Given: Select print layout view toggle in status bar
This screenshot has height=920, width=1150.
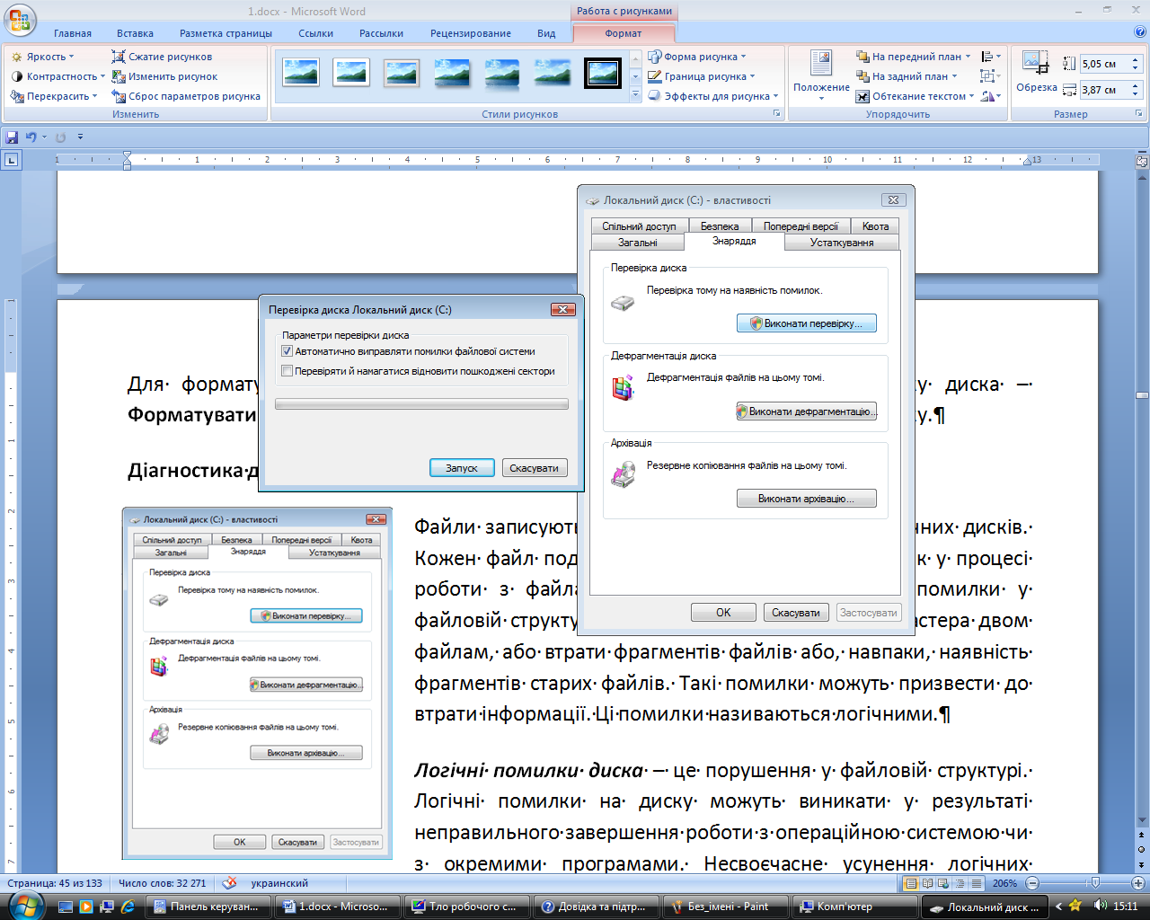Looking at the screenshot, I should pos(911,883).
